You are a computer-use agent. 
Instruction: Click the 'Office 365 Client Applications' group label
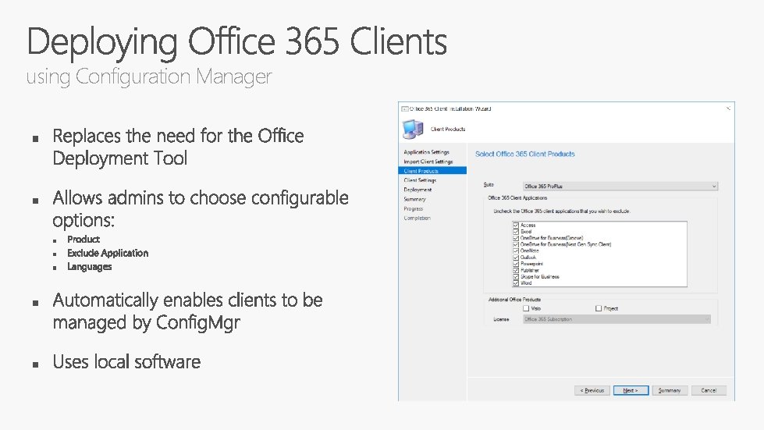(517, 198)
